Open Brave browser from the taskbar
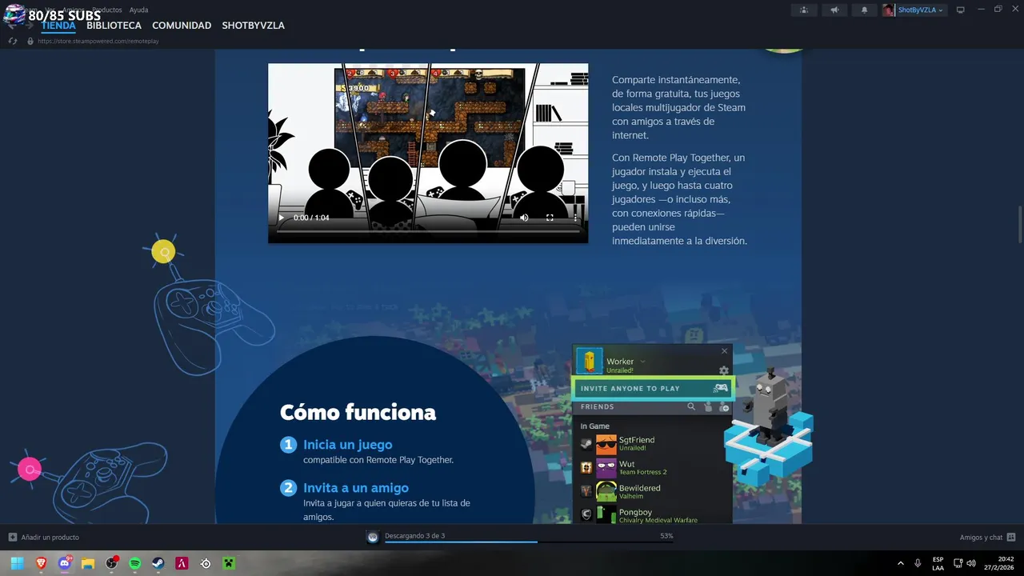The width and height of the screenshot is (1024, 576). tap(41, 563)
